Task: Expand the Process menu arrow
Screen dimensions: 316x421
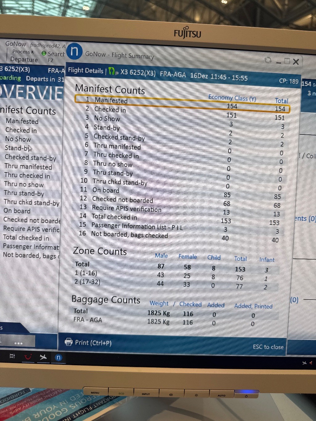Action: tap(33, 52)
